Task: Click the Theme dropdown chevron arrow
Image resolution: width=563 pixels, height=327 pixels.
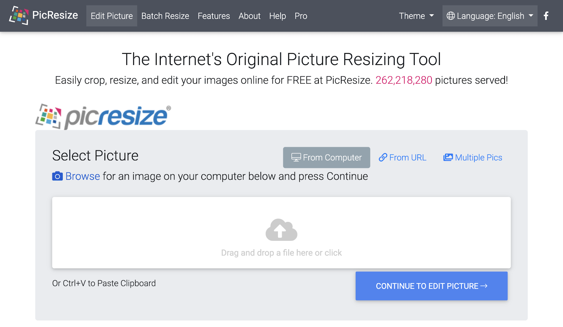Action: click(432, 17)
